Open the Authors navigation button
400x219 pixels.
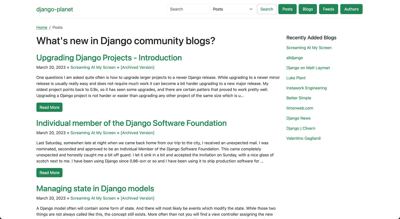coord(351,9)
